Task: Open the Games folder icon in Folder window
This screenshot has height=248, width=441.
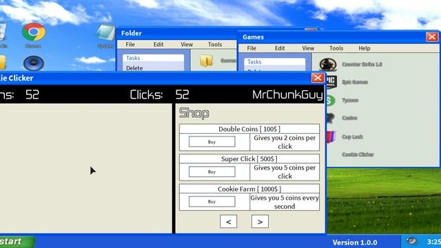Action: click(x=207, y=60)
